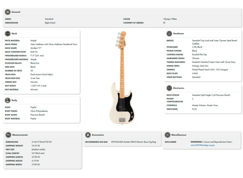Click the Electronics section icon

169,88
